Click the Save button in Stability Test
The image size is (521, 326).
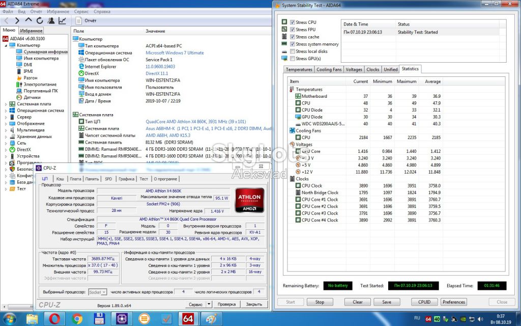click(x=387, y=302)
